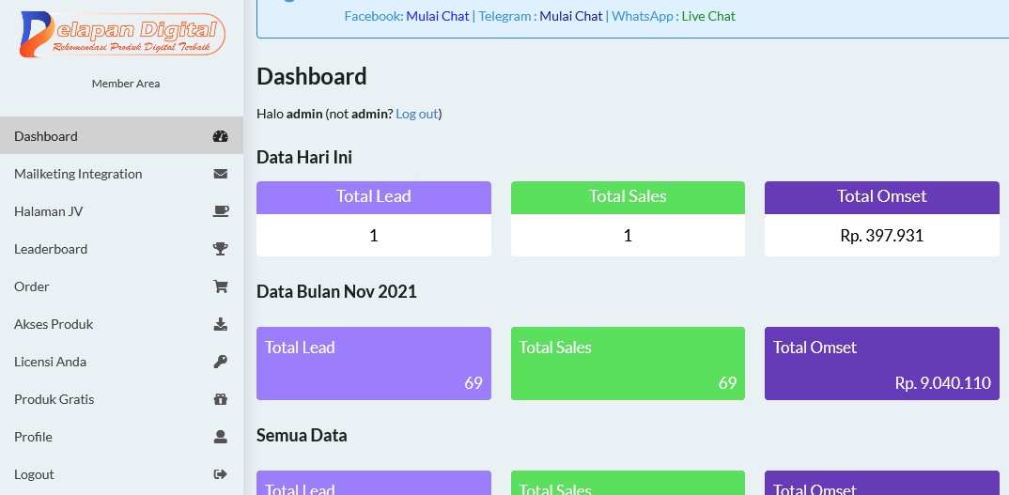The height and width of the screenshot is (495, 1009).
Task: Click the envelope icon beside Mailketing Integration
Action: pos(221,174)
